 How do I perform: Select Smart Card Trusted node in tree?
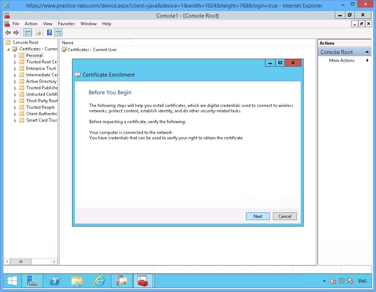point(40,120)
